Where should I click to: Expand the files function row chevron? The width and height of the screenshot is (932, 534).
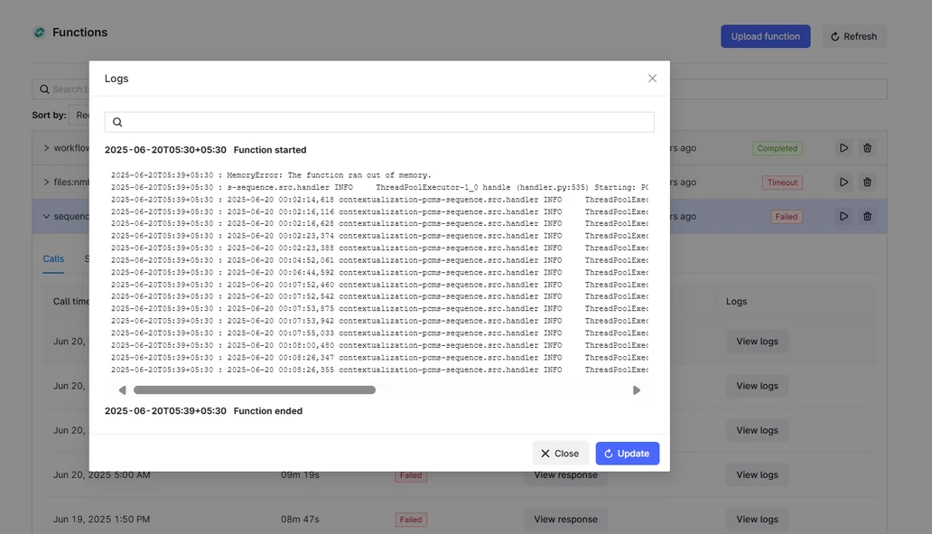47,183
